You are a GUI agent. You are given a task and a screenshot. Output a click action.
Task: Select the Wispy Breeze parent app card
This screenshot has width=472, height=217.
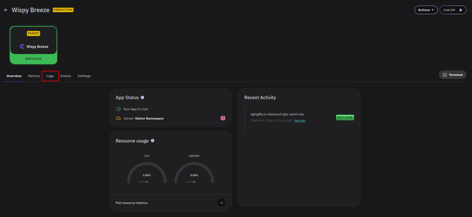coord(33,45)
